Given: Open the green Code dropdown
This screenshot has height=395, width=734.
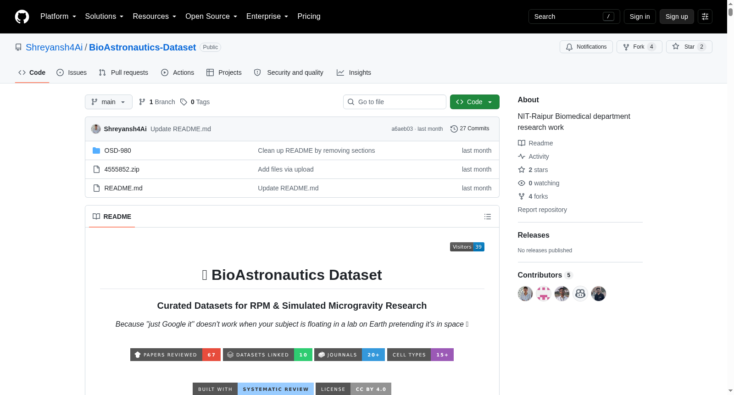Looking at the screenshot, I should [475, 102].
